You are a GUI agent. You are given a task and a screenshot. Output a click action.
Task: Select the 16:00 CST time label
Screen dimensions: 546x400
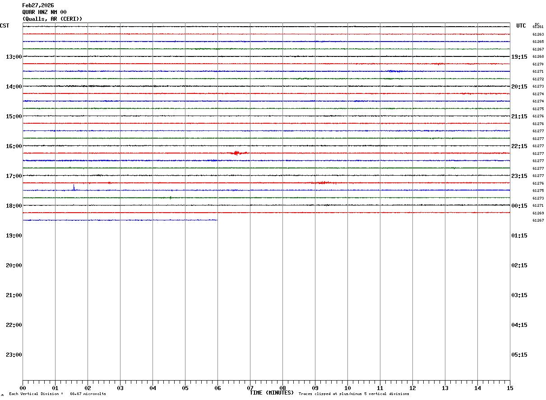[x=14, y=146]
